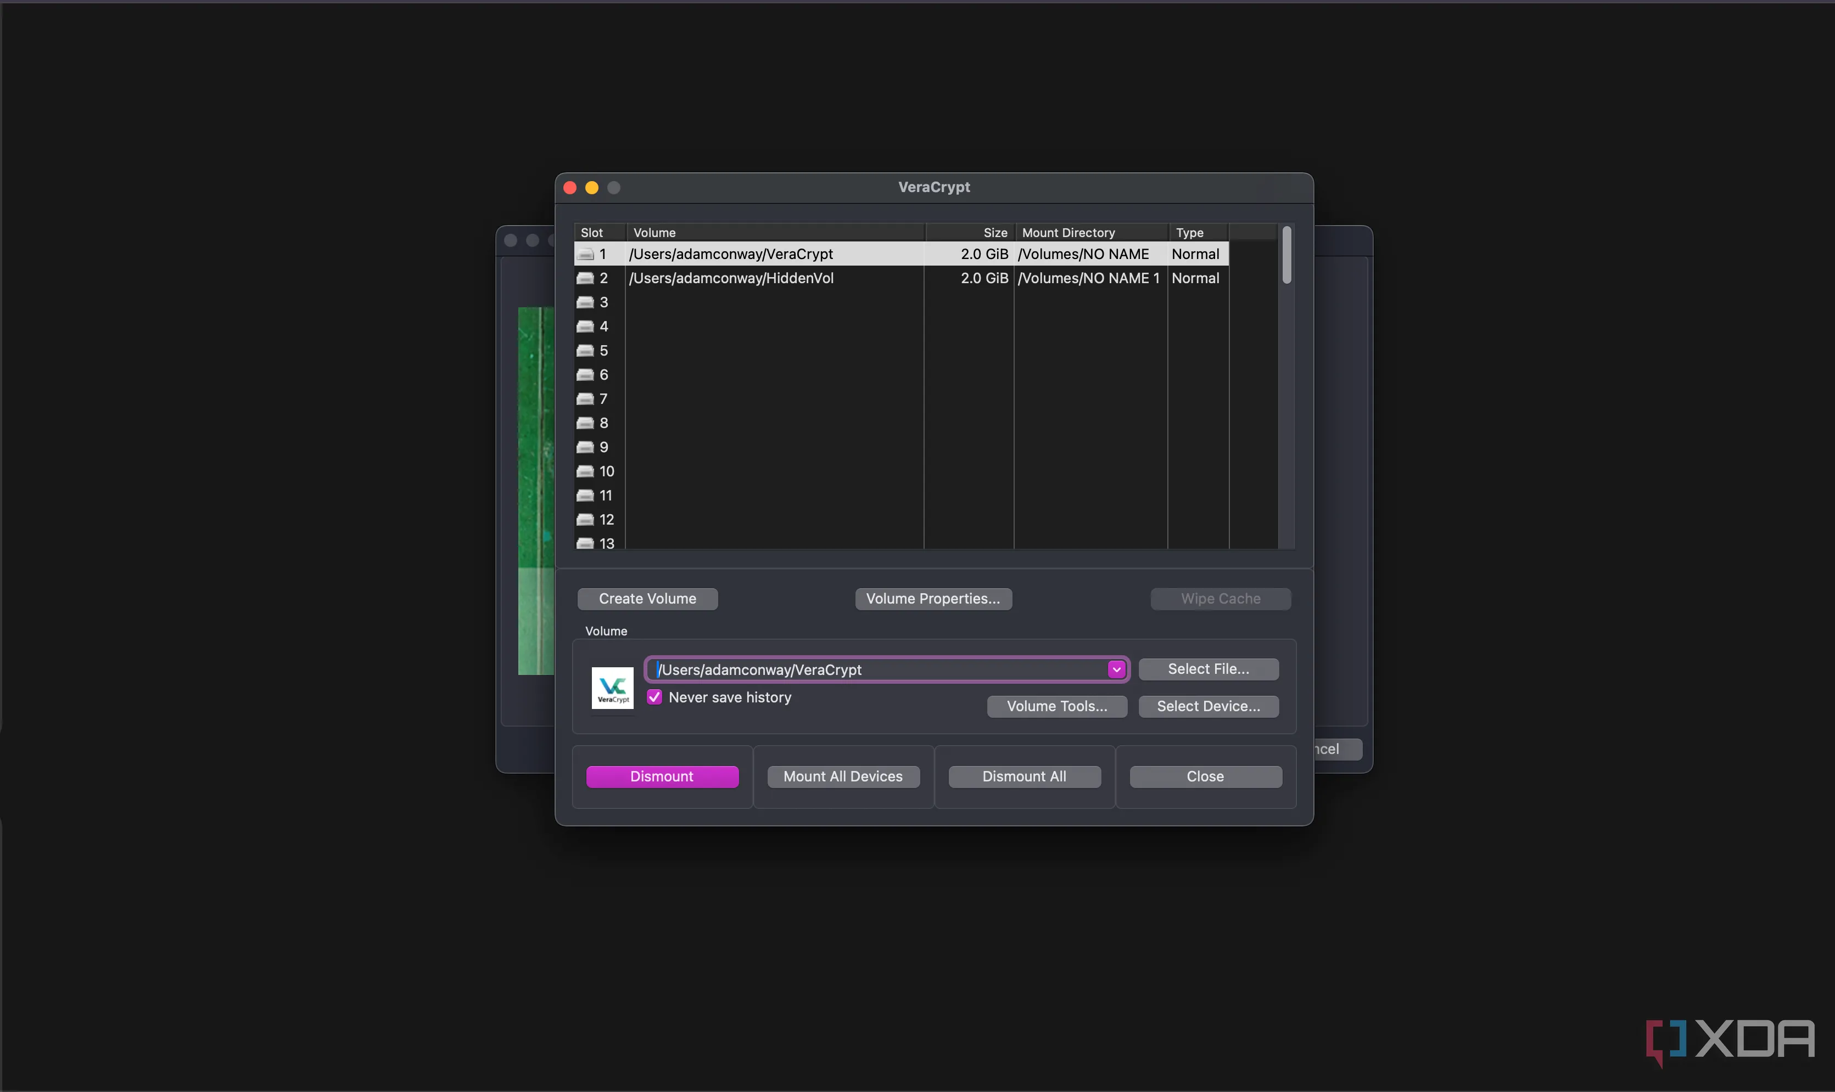Select the /Users/adamconway/HiddenVol volume row
Screen dimensions: 1835x1092
click(901, 278)
